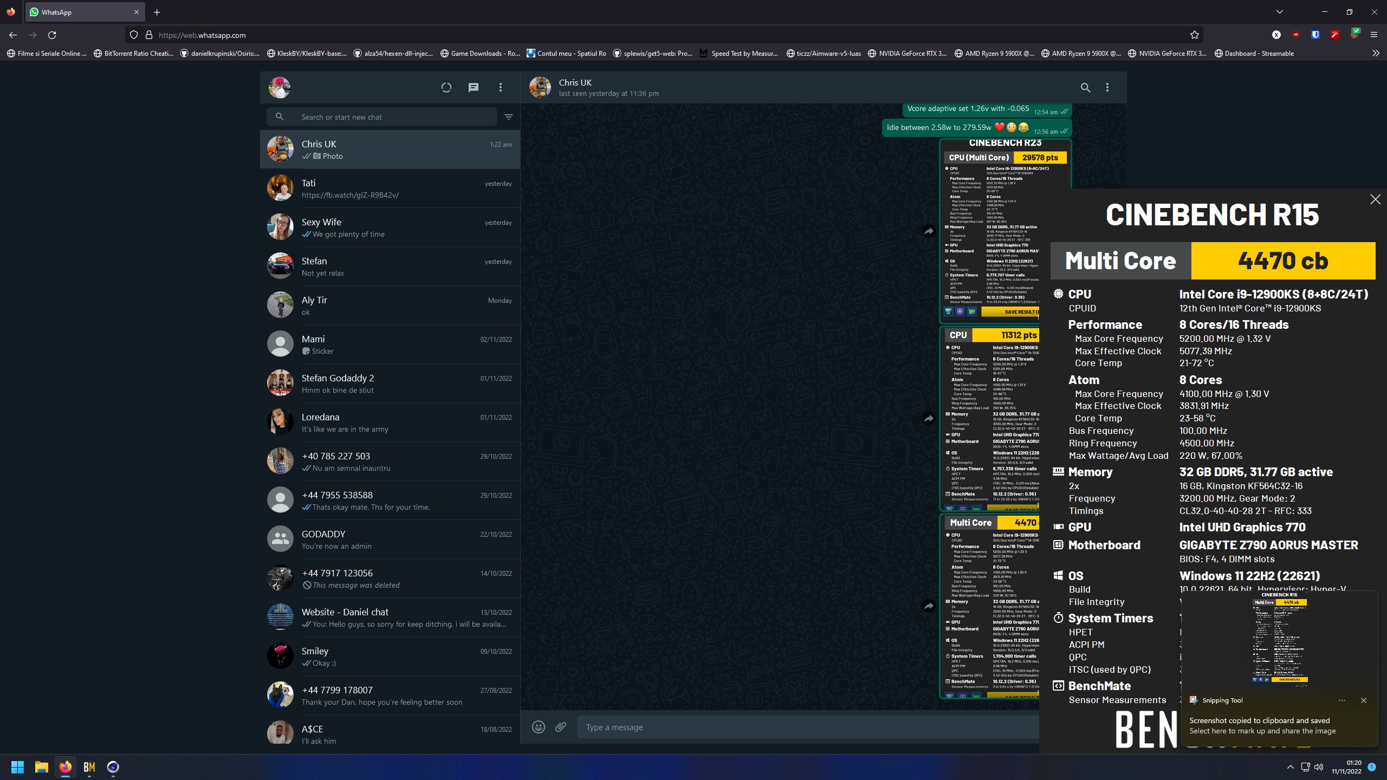Close the Cinebench R15 BenchMate overlay
Viewport: 1387px width, 780px height.
click(x=1375, y=199)
